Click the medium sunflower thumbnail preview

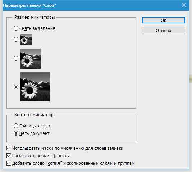(31, 59)
